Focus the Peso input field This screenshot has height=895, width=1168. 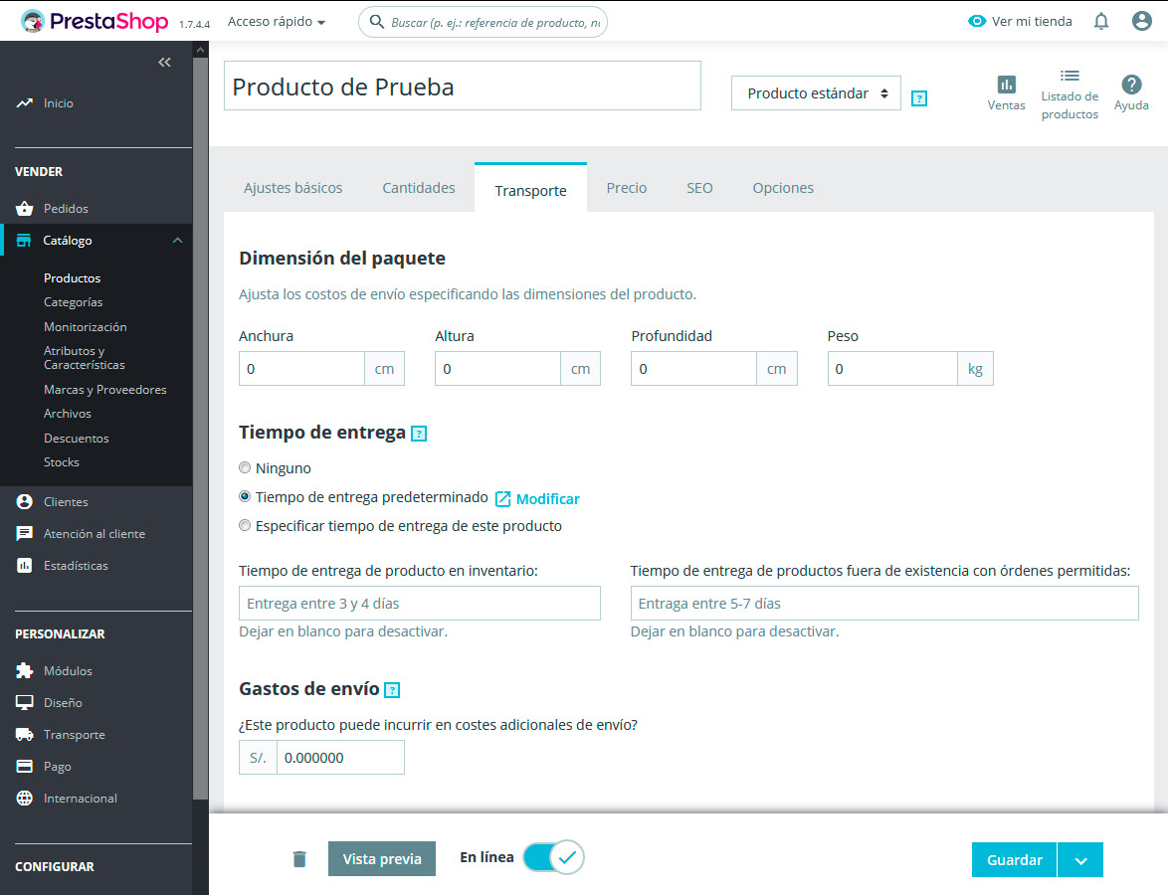tap(892, 369)
